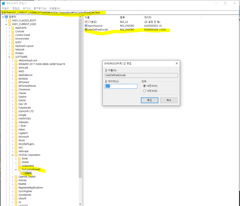Click the UserDefinedLocale DWORD value icon
Viewport: 240px width, 206px height.
tap(86, 30)
